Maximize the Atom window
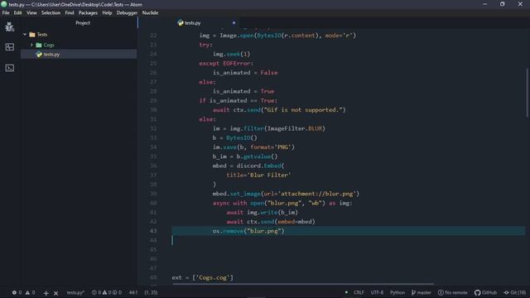Viewport: 530px width, 298px height. coord(503,4)
